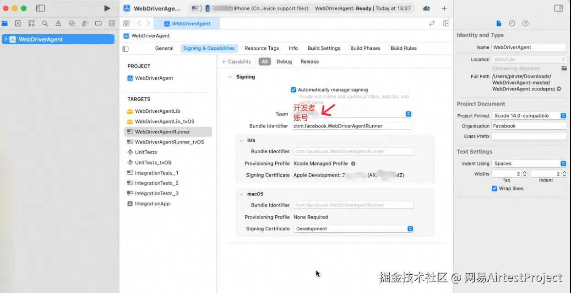The width and height of the screenshot is (571, 293).
Task: Go forward with the right chevron
Action: [147, 23]
